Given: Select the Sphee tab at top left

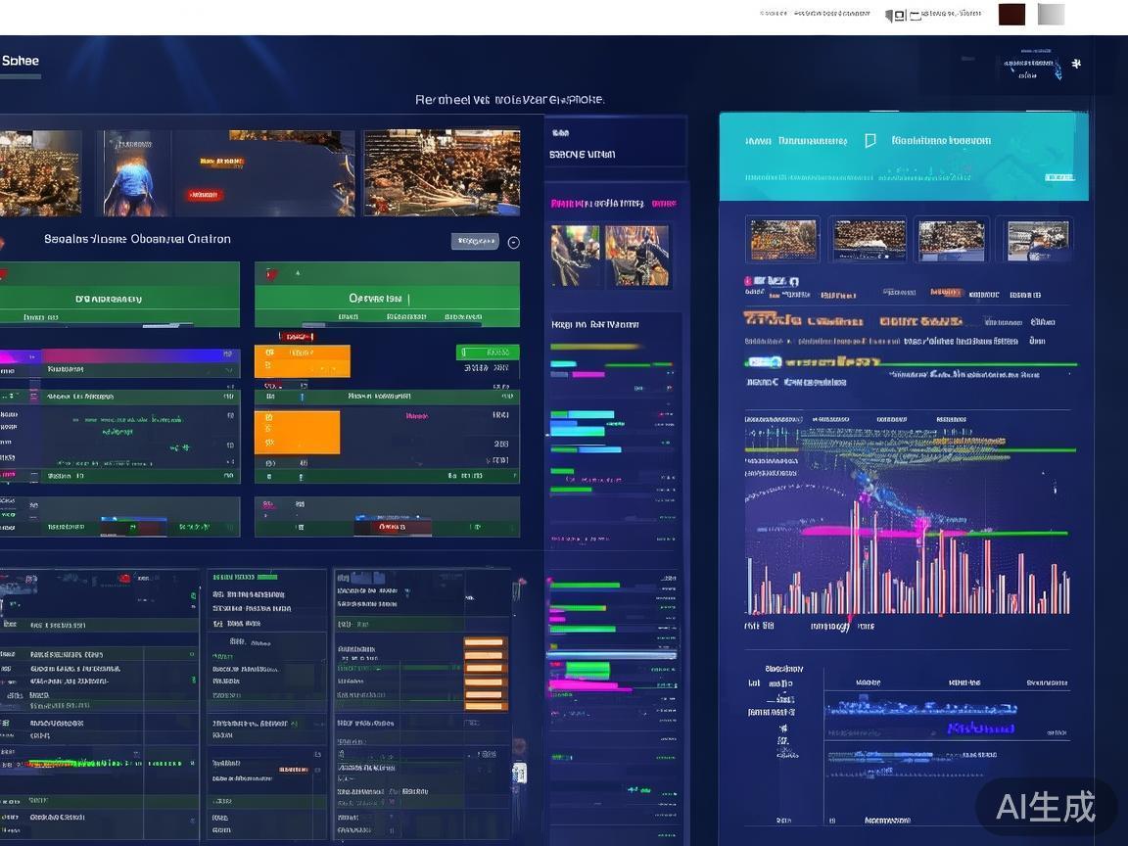Looking at the screenshot, I should [x=21, y=61].
